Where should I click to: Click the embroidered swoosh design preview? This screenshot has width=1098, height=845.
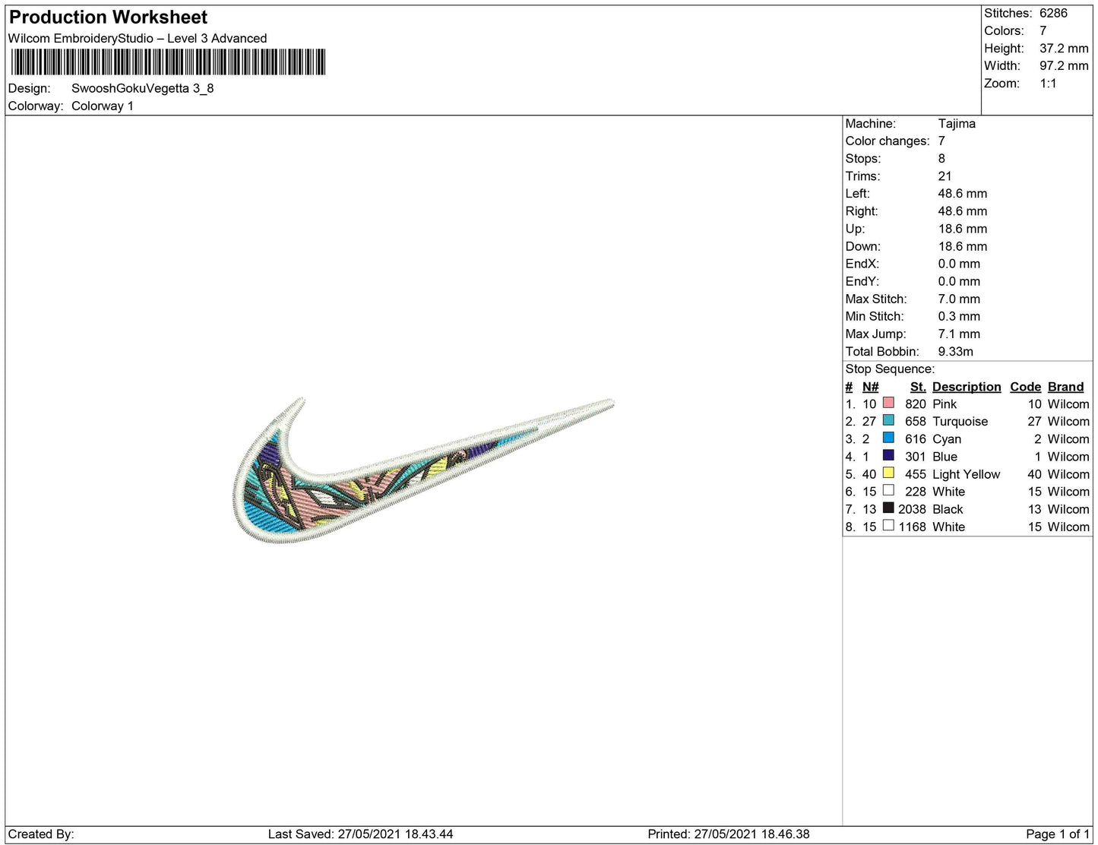click(x=422, y=470)
